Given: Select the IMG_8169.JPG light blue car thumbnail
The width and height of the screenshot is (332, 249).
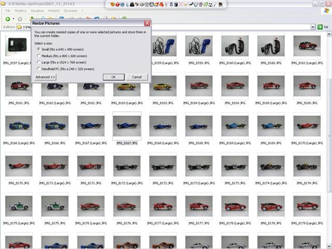Looking at the screenshot, I should click(271, 126).
